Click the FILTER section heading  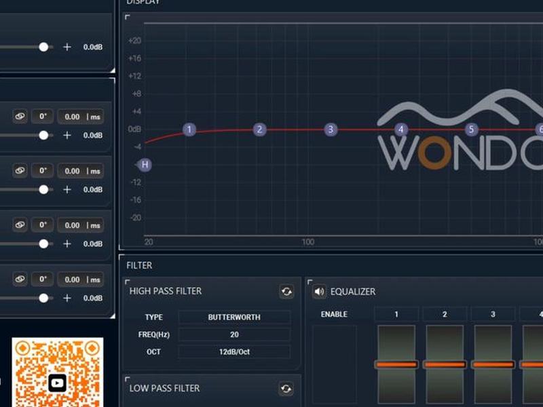coord(139,265)
